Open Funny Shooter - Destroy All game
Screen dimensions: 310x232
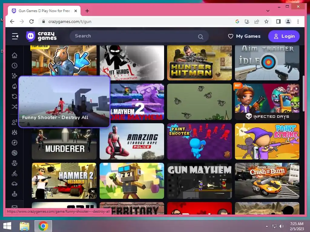click(64, 101)
